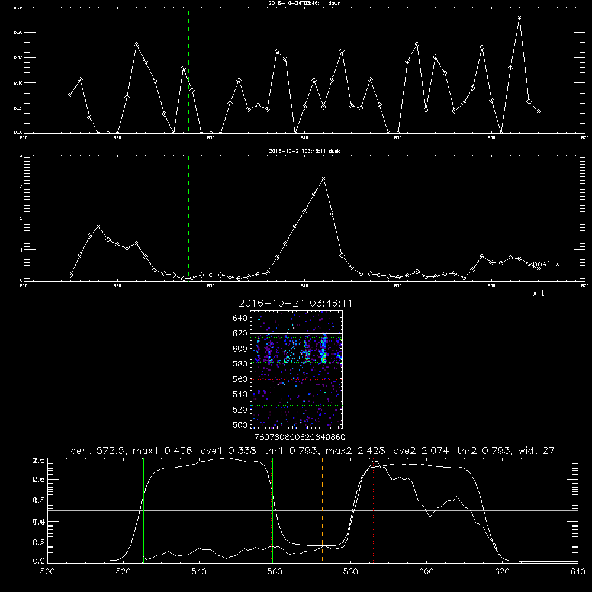The image size is (592, 592).
Task: Click the highest peak diamond in dusk plot
Action: coord(323,179)
